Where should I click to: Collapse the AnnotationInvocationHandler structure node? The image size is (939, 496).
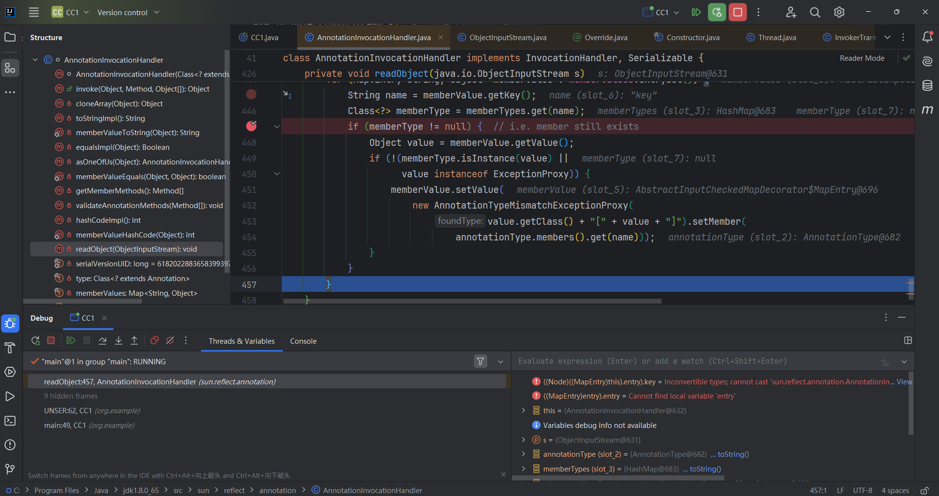point(35,60)
